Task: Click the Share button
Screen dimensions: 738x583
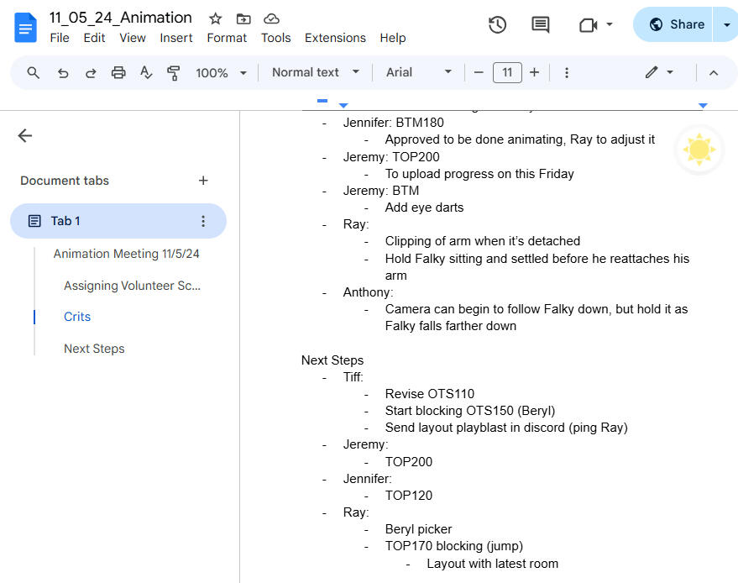Action: (x=677, y=24)
